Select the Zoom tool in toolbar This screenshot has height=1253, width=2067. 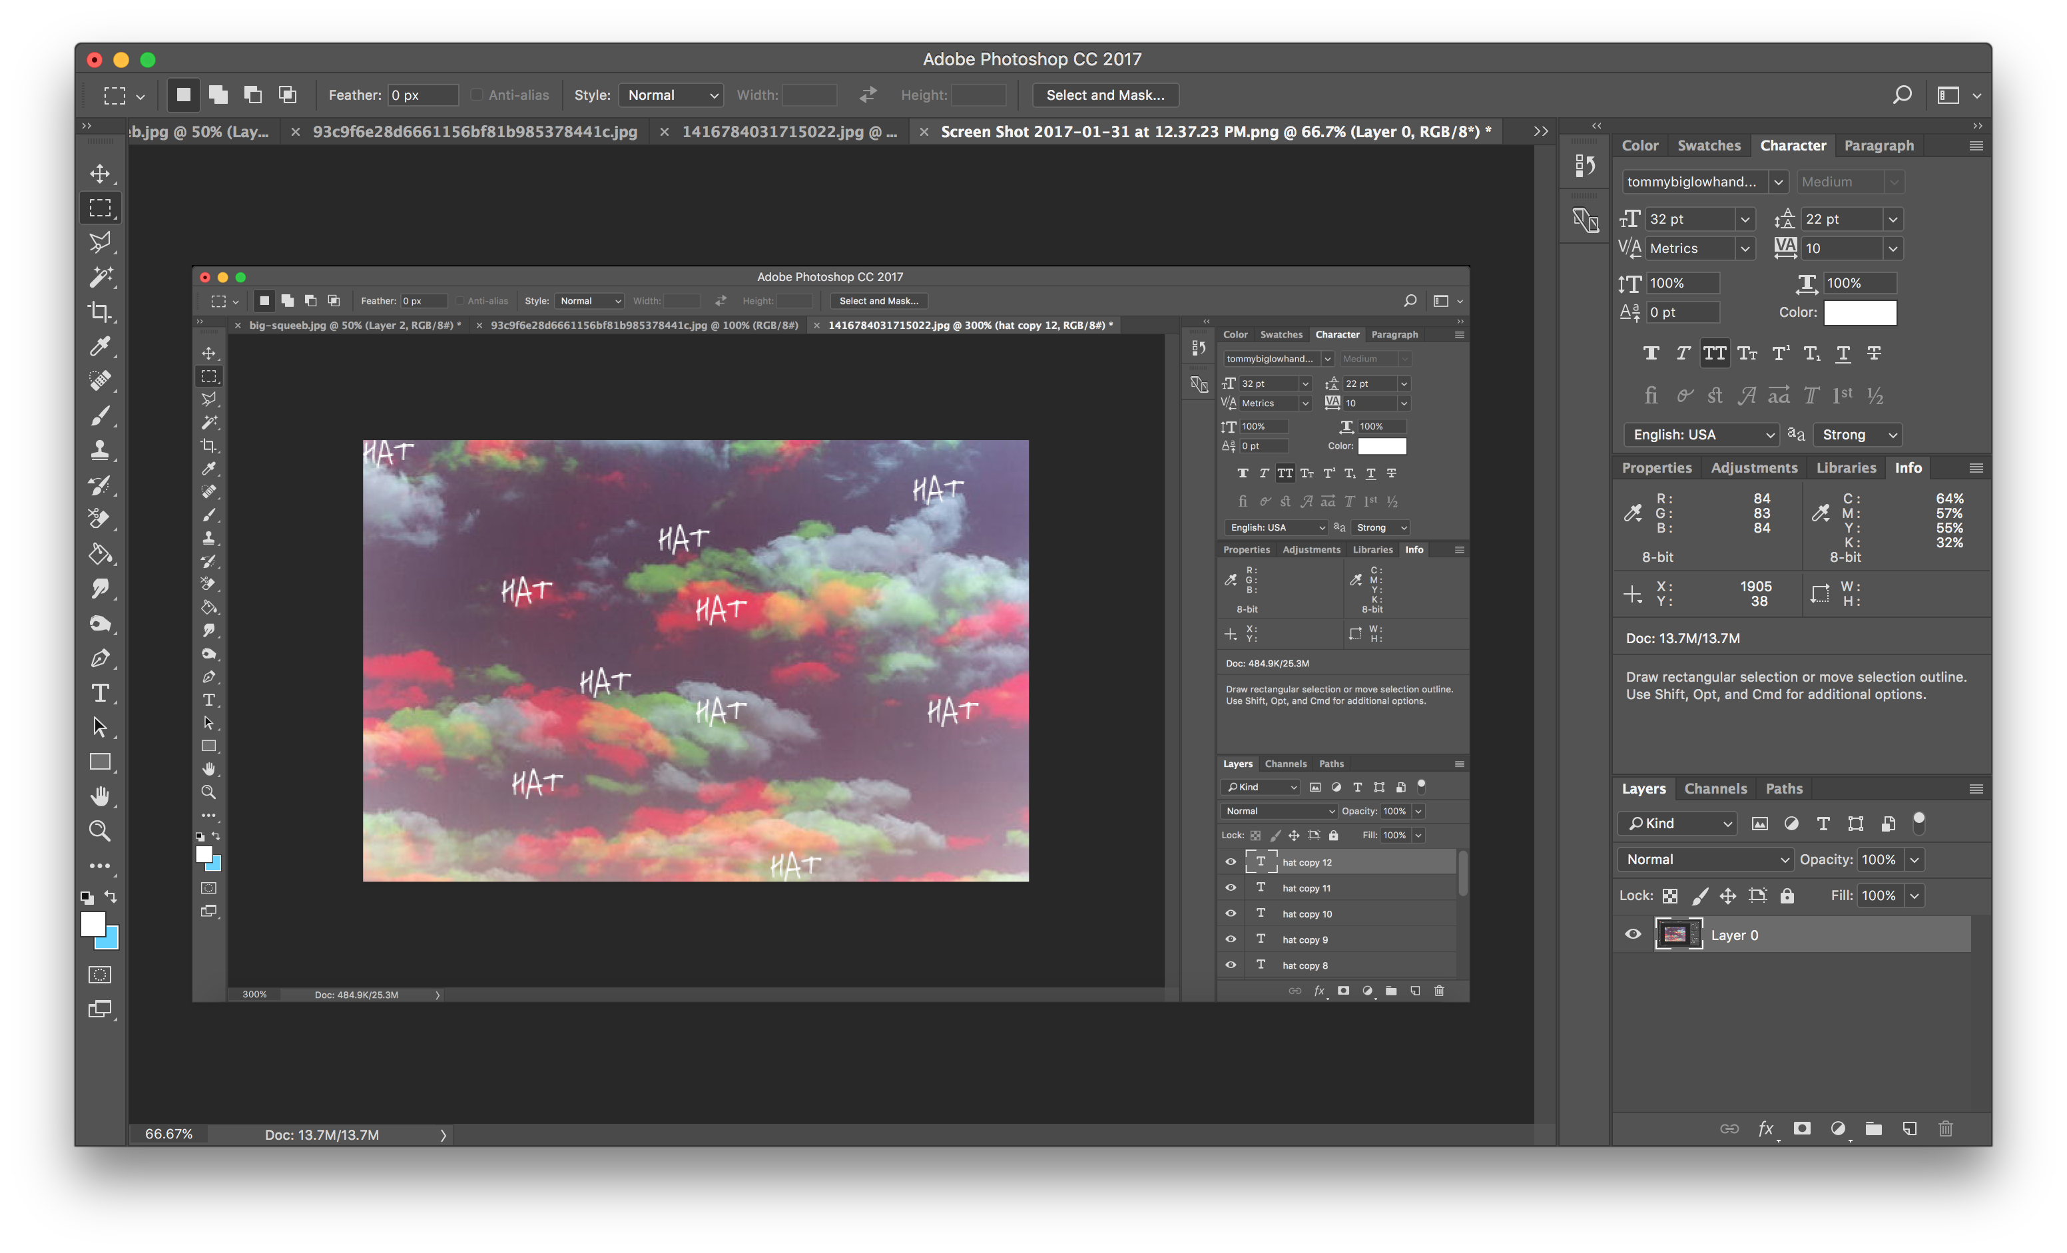(100, 830)
